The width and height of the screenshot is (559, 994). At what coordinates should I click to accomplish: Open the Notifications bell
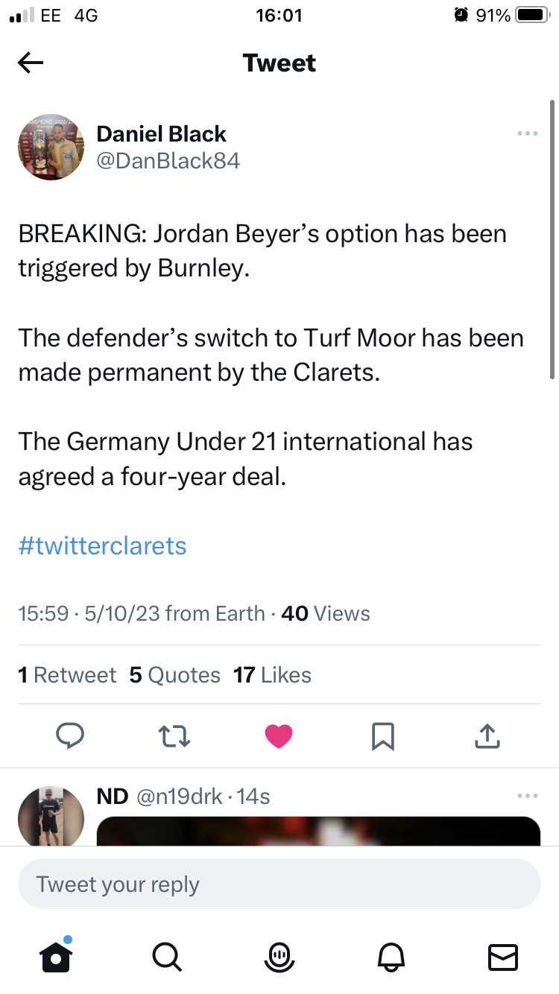tap(392, 956)
